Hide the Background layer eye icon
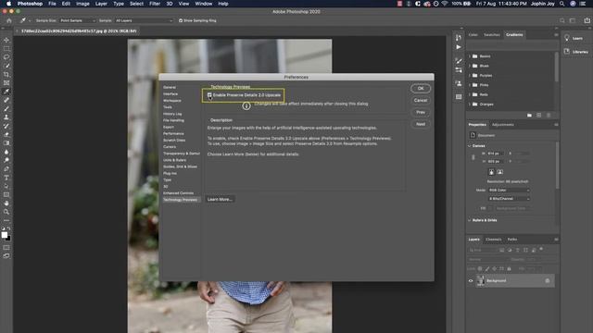The height and width of the screenshot is (333, 593). (x=471, y=281)
